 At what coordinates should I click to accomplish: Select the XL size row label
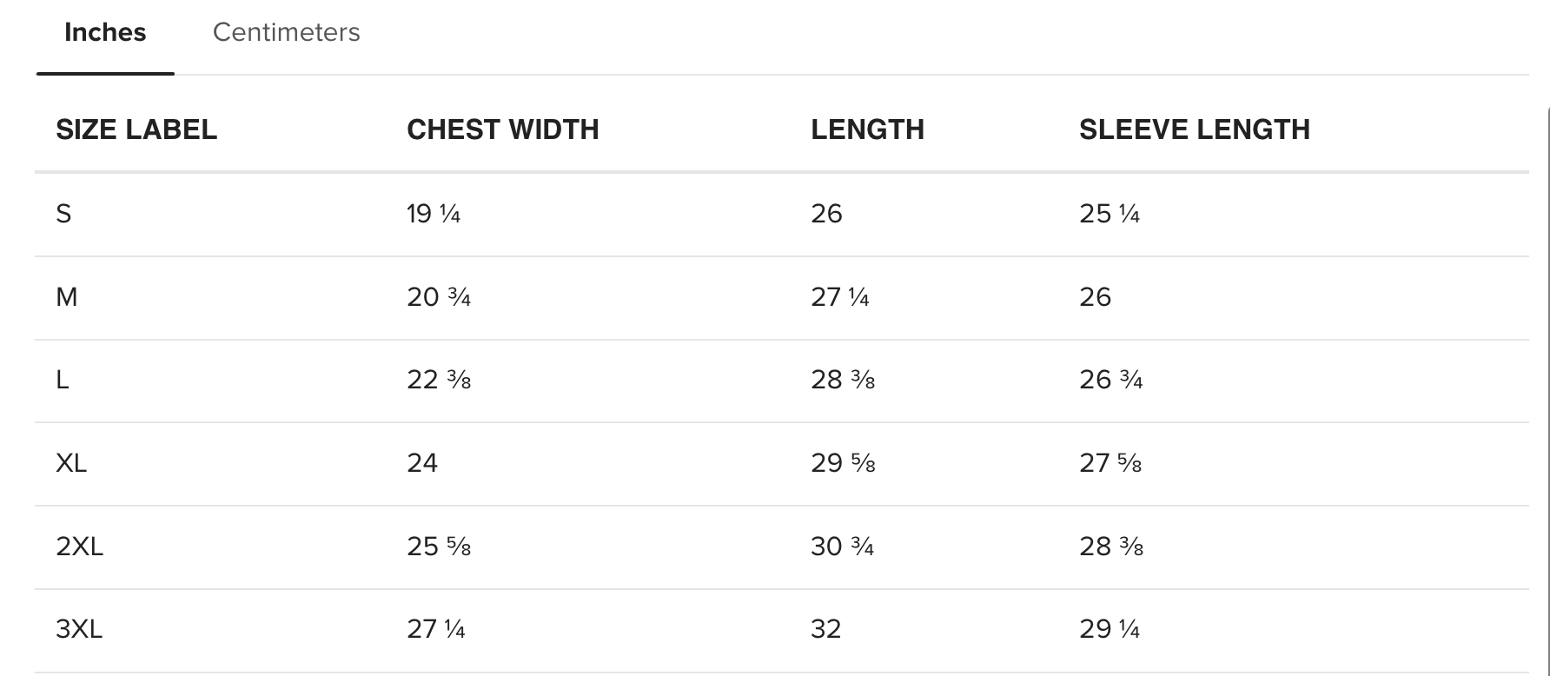pyautogui.click(x=71, y=463)
